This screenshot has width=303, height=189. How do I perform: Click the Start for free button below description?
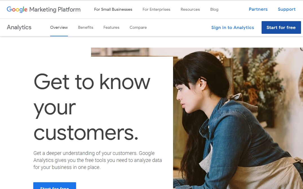(55, 186)
